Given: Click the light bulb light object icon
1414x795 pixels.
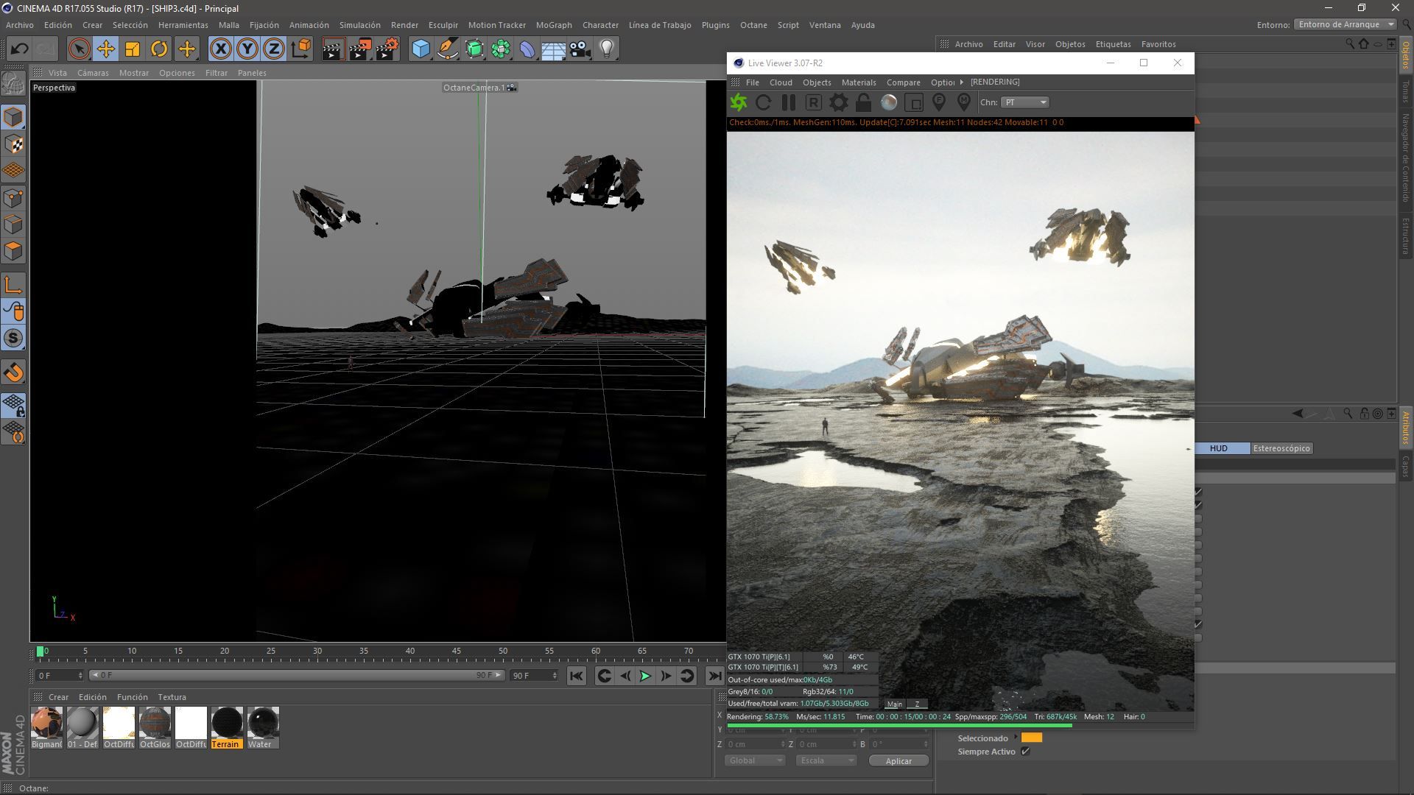Looking at the screenshot, I should pyautogui.click(x=606, y=49).
